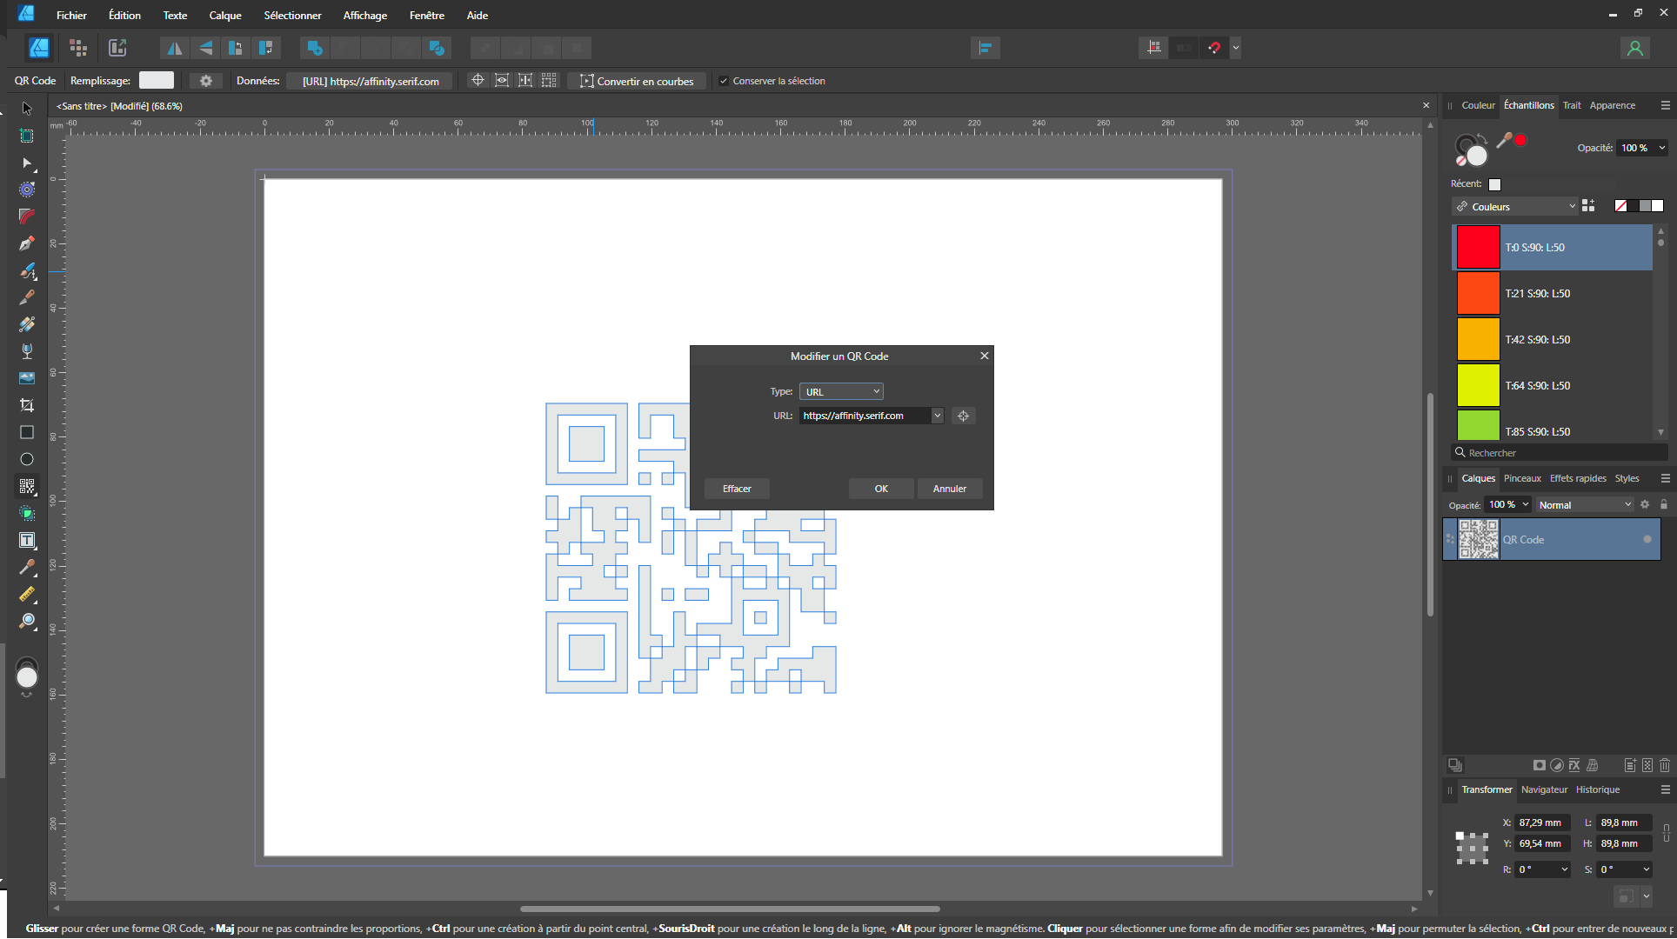Toggle the layer lock icon
The height and width of the screenshot is (939, 1677).
(x=1663, y=504)
